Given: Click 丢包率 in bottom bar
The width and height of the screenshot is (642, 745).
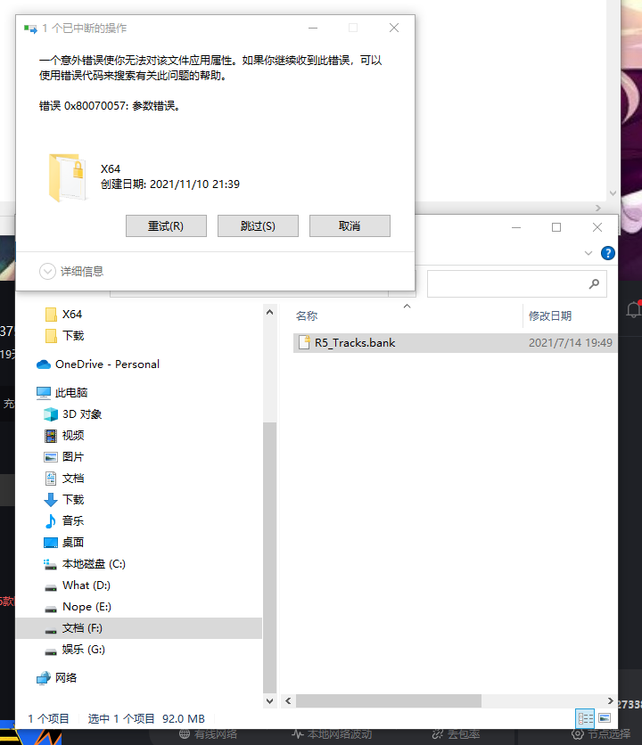Looking at the screenshot, I should [457, 734].
